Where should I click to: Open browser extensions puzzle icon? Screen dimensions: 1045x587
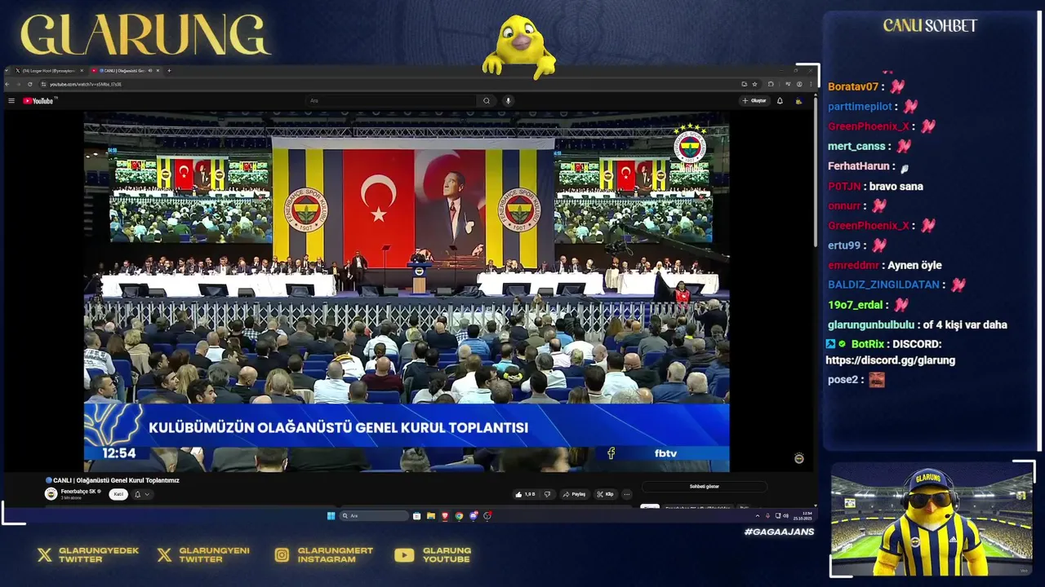click(x=771, y=84)
